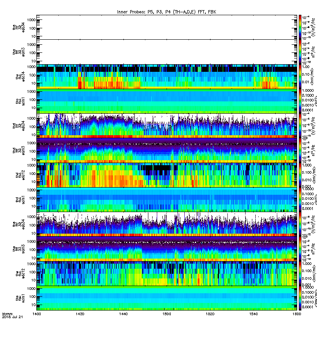This screenshot has height=338, width=317.
Task: Click the "the fff 32 edc34" y-axis label
Action: [19, 224]
